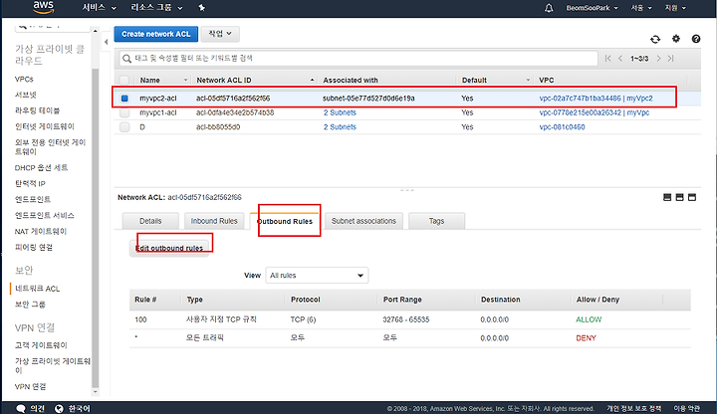Open 고객 게이트웨이 in the sidebar

(x=41, y=345)
